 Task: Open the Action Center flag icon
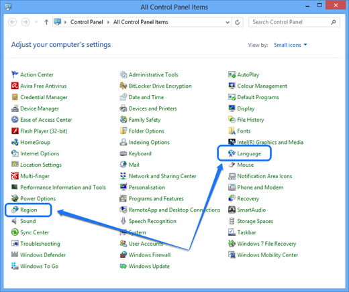[x=15, y=74]
